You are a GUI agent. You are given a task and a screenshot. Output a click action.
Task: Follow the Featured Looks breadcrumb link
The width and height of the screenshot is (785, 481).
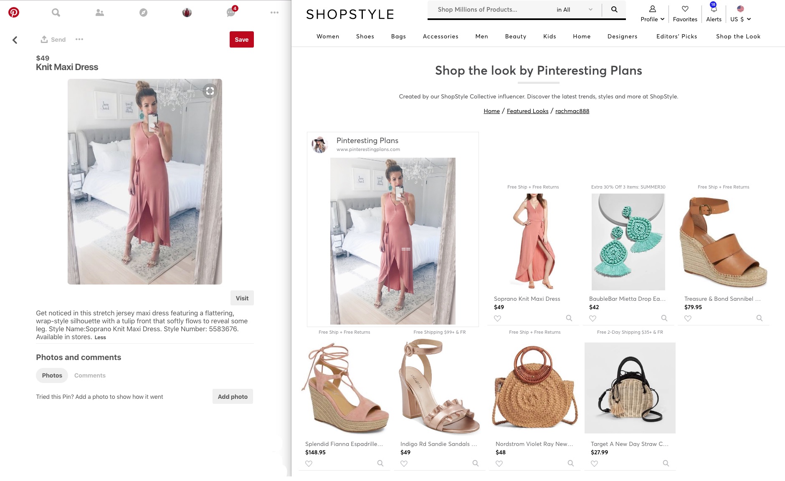527,111
